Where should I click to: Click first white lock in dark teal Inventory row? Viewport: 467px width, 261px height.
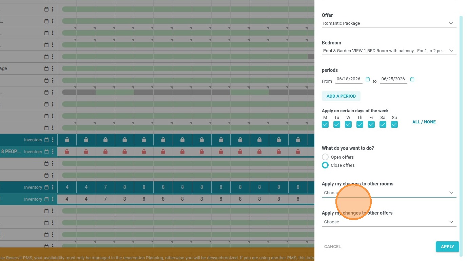click(67, 140)
